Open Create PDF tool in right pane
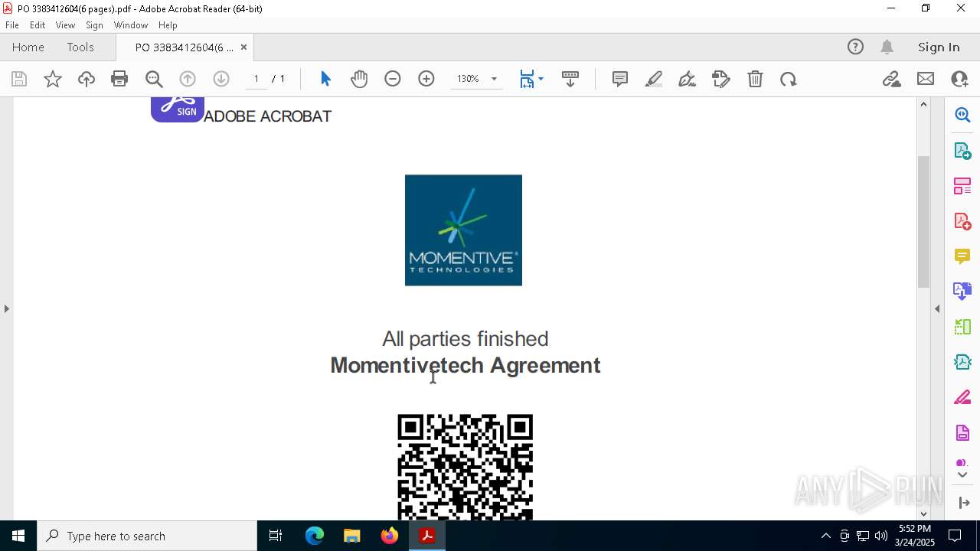 click(962, 221)
